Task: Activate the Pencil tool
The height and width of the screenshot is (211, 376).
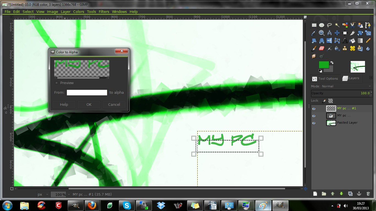Action: [368, 41]
